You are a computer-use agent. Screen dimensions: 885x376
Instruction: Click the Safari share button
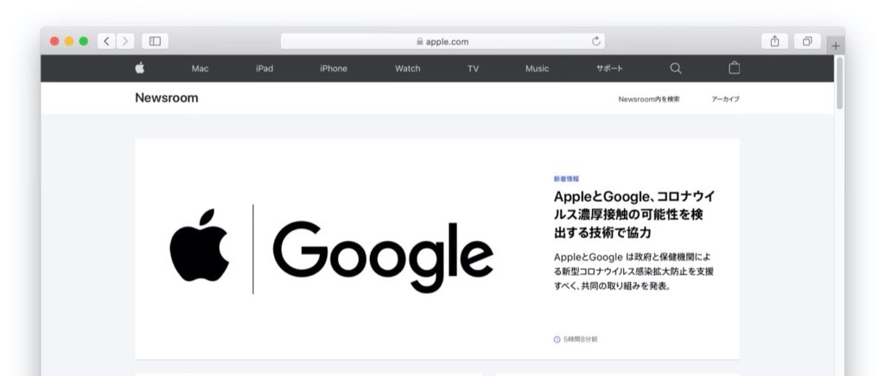tap(775, 41)
